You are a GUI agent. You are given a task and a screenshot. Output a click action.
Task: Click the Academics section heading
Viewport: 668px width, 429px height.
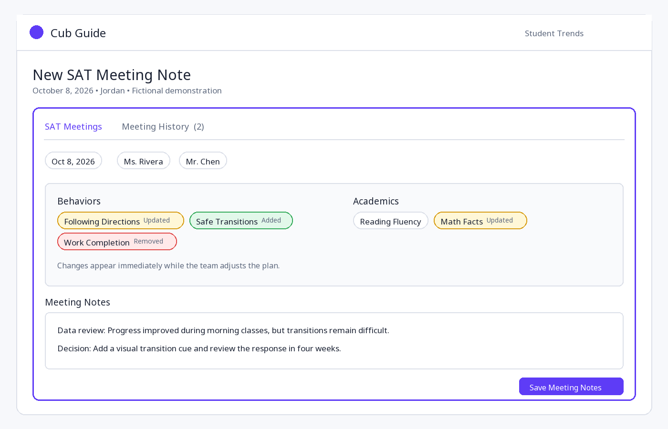(376, 201)
